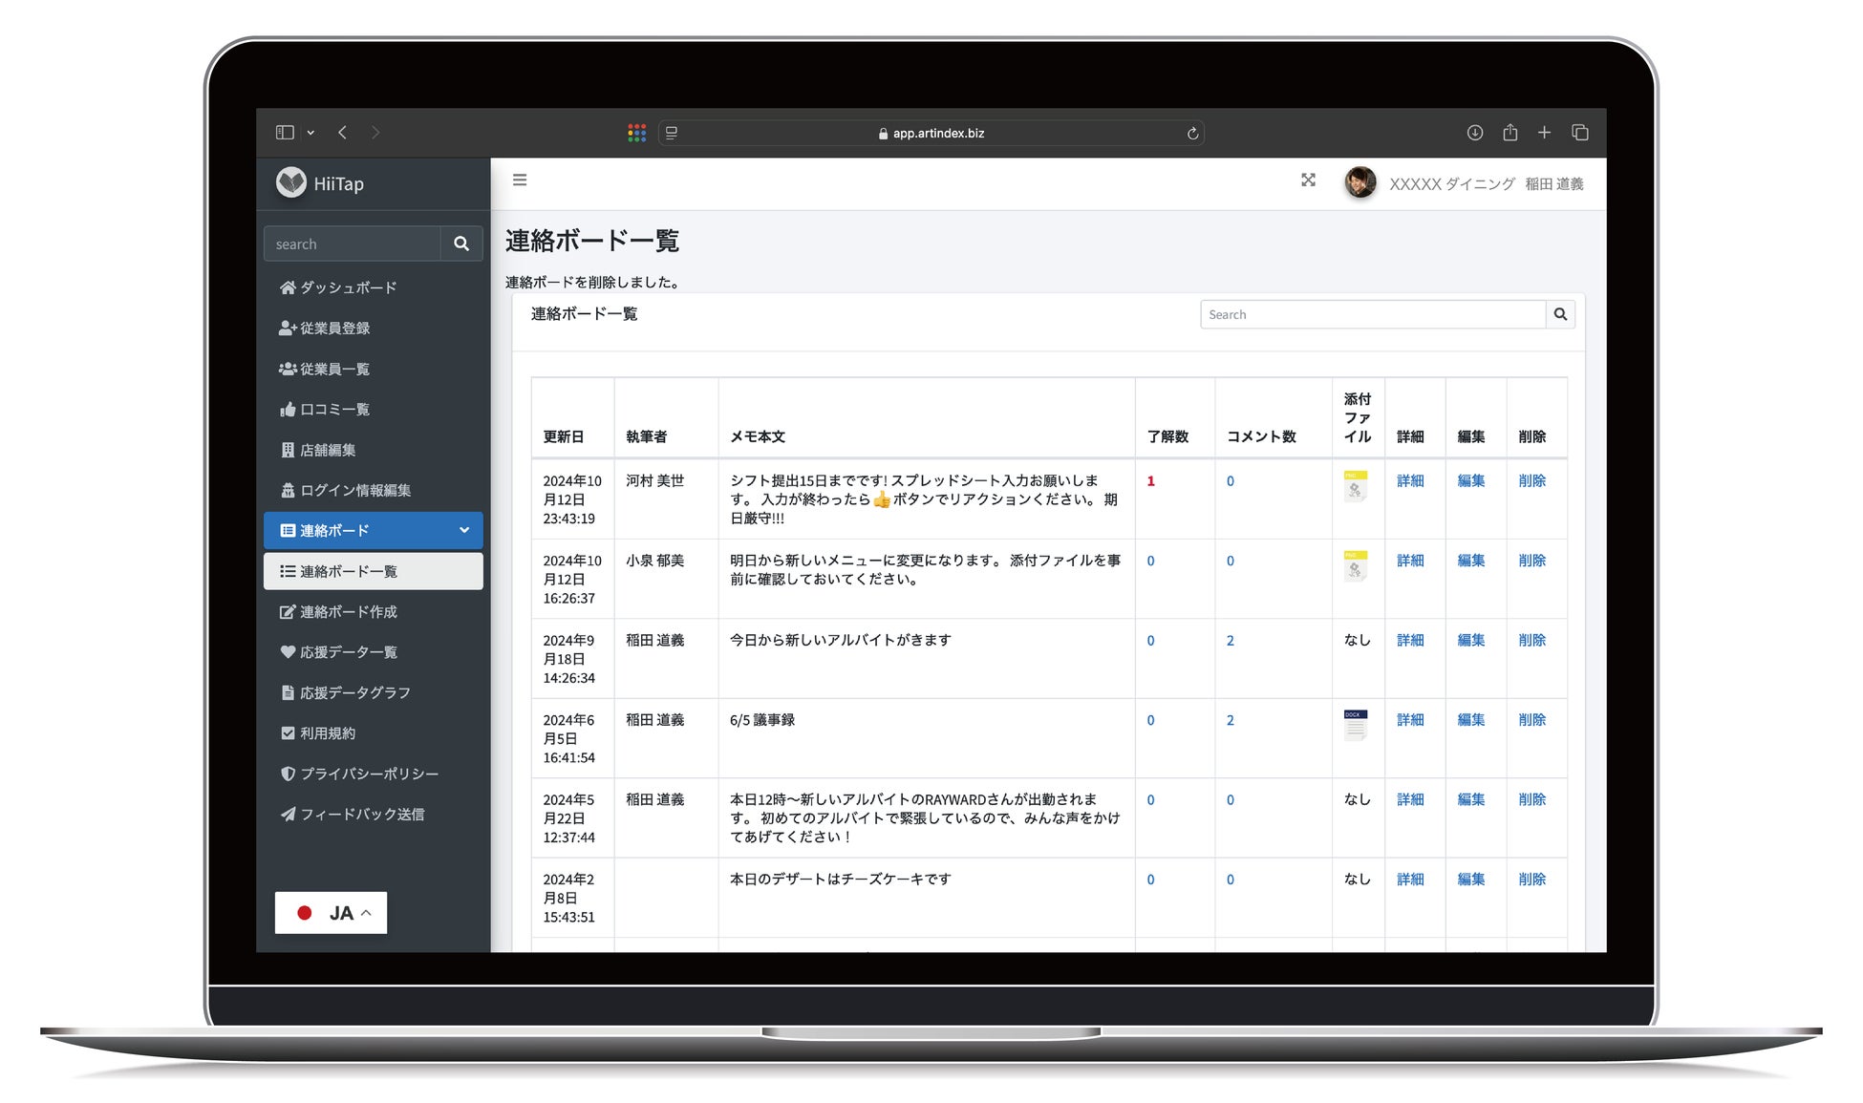Open Safari sidebar toggle dropdown arrow
The image size is (1863, 1103).
coord(310,133)
